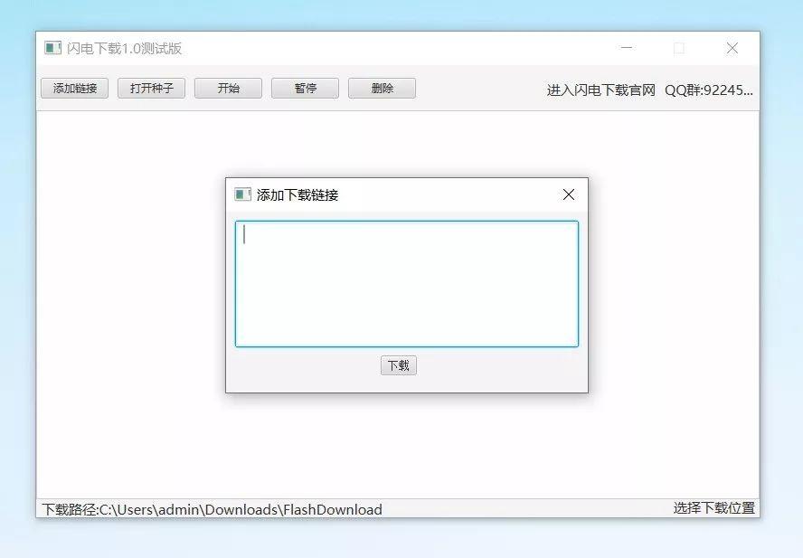The height and width of the screenshot is (558, 803).
Task: Focus the download link text area
Action: point(407,284)
